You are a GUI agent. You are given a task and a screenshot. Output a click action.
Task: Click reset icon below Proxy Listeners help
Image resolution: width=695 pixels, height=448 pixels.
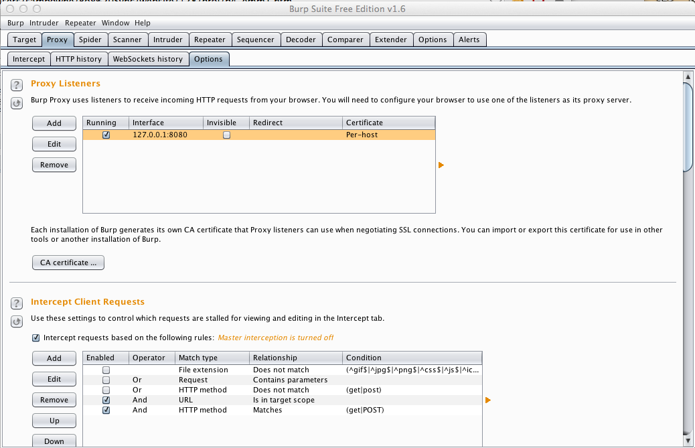click(x=17, y=103)
